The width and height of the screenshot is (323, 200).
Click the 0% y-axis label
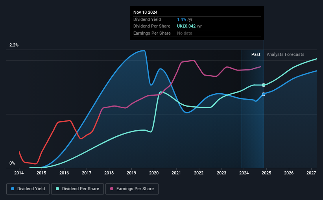point(12,163)
